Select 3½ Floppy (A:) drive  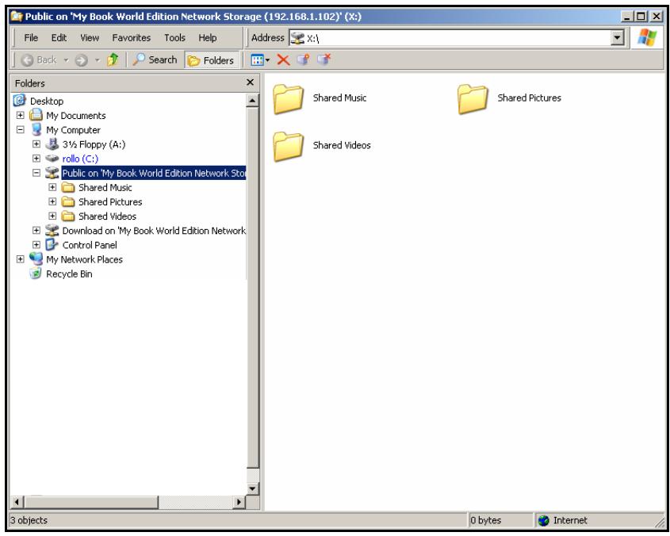click(x=94, y=144)
